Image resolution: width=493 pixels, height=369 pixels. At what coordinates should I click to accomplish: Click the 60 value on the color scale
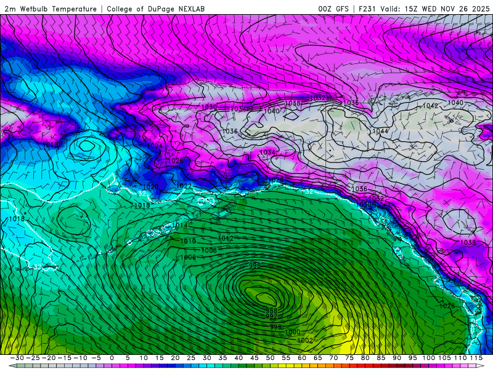(x=302, y=358)
